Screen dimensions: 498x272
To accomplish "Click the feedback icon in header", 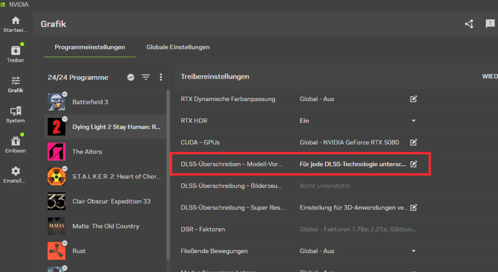I will [490, 24].
